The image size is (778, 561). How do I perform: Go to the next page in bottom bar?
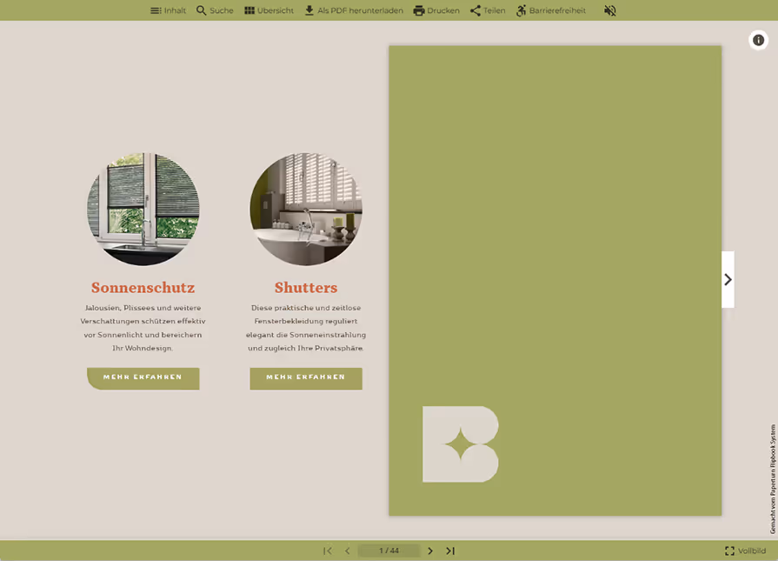[430, 551]
